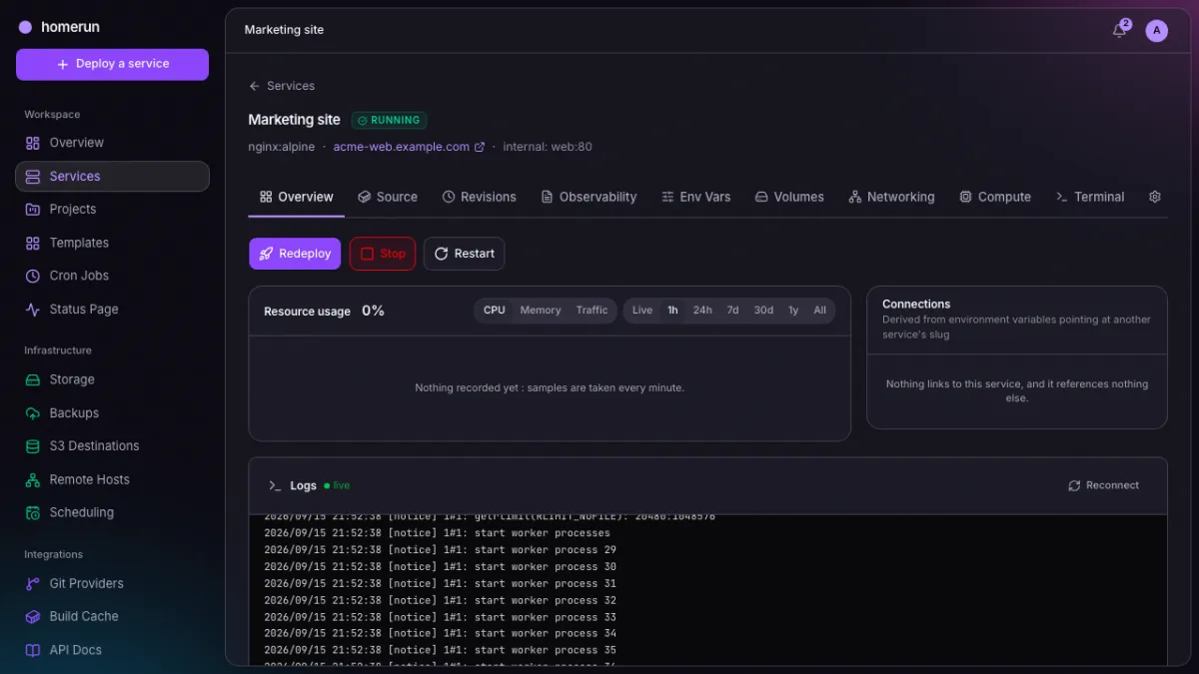Set the time range to Live

(x=642, y=311)
